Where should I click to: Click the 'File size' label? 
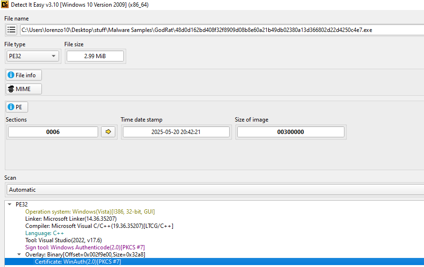74,44
